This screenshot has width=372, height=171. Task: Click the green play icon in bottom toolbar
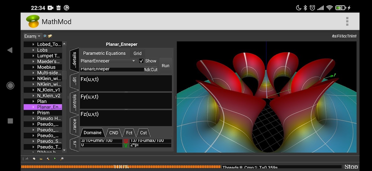(x=55, y=159)
